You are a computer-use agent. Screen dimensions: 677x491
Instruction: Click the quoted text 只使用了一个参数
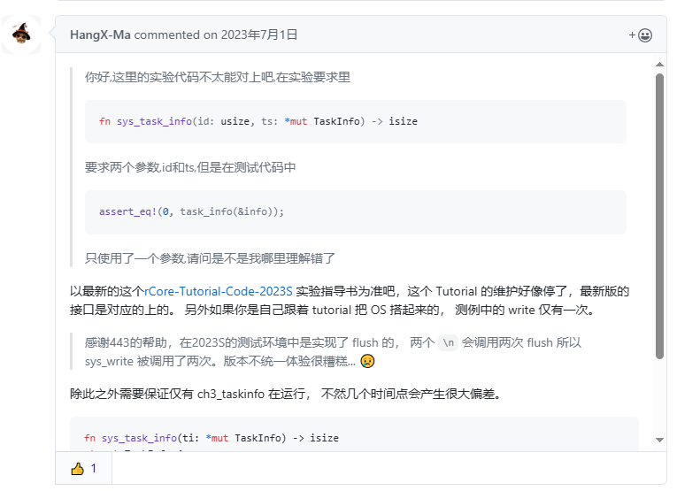210,258
